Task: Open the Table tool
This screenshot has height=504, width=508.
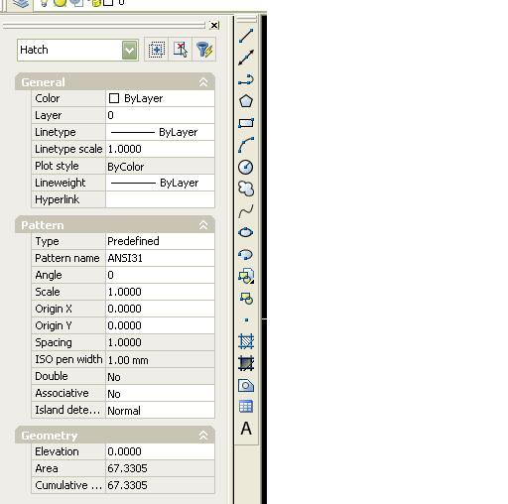Action: point(246,407)
